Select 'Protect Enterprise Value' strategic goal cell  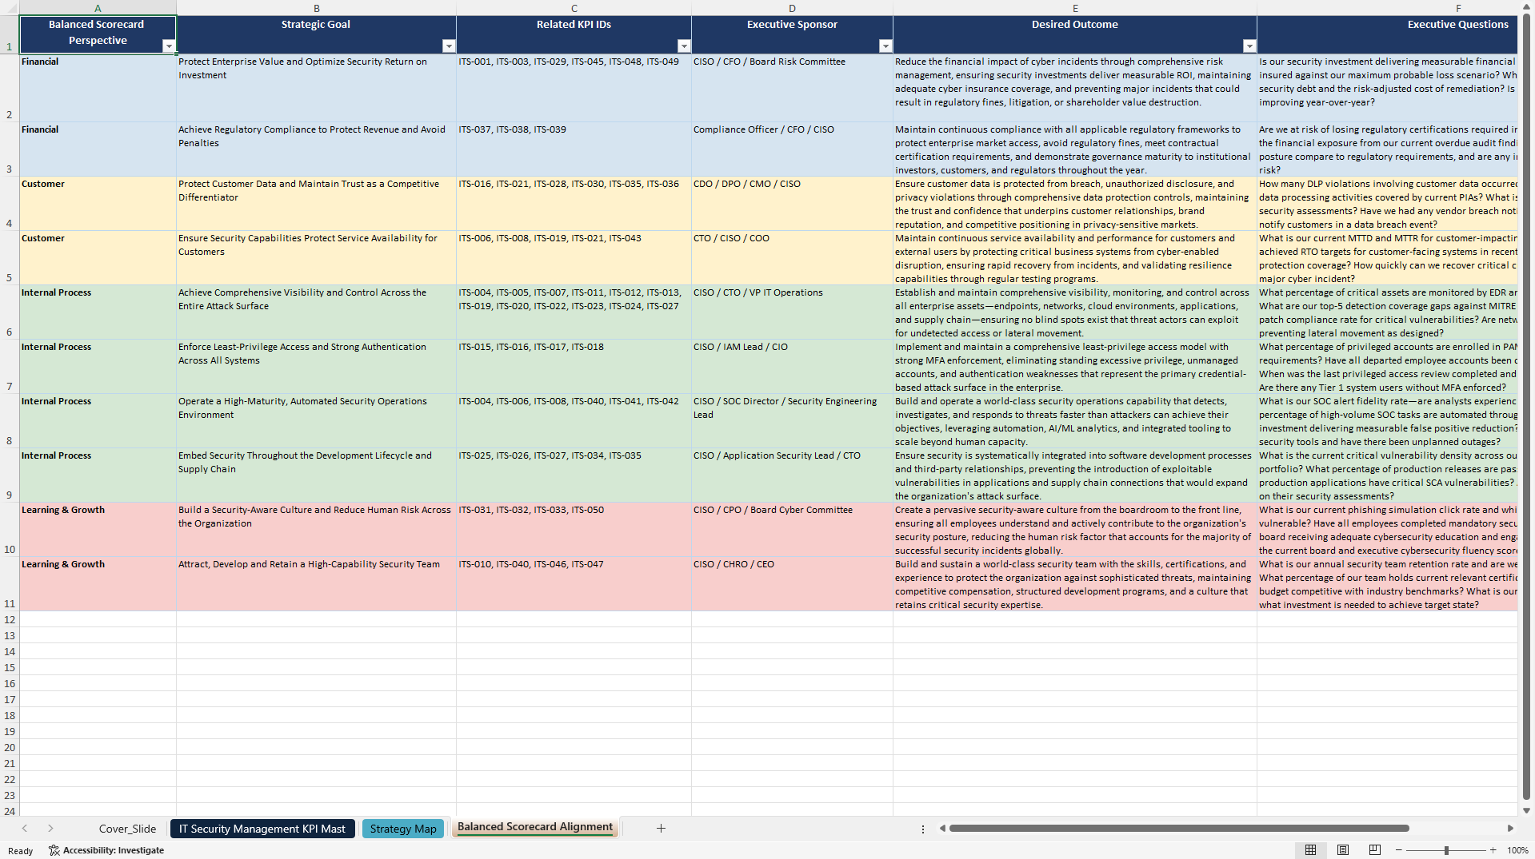pos(316,88)
